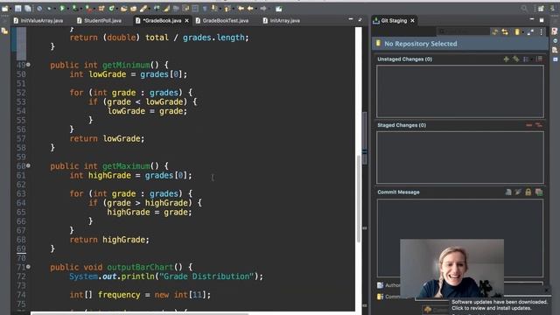
Task: Click line number 69 in the gutter
Action: pyautogui.click(x=21, y=248)
